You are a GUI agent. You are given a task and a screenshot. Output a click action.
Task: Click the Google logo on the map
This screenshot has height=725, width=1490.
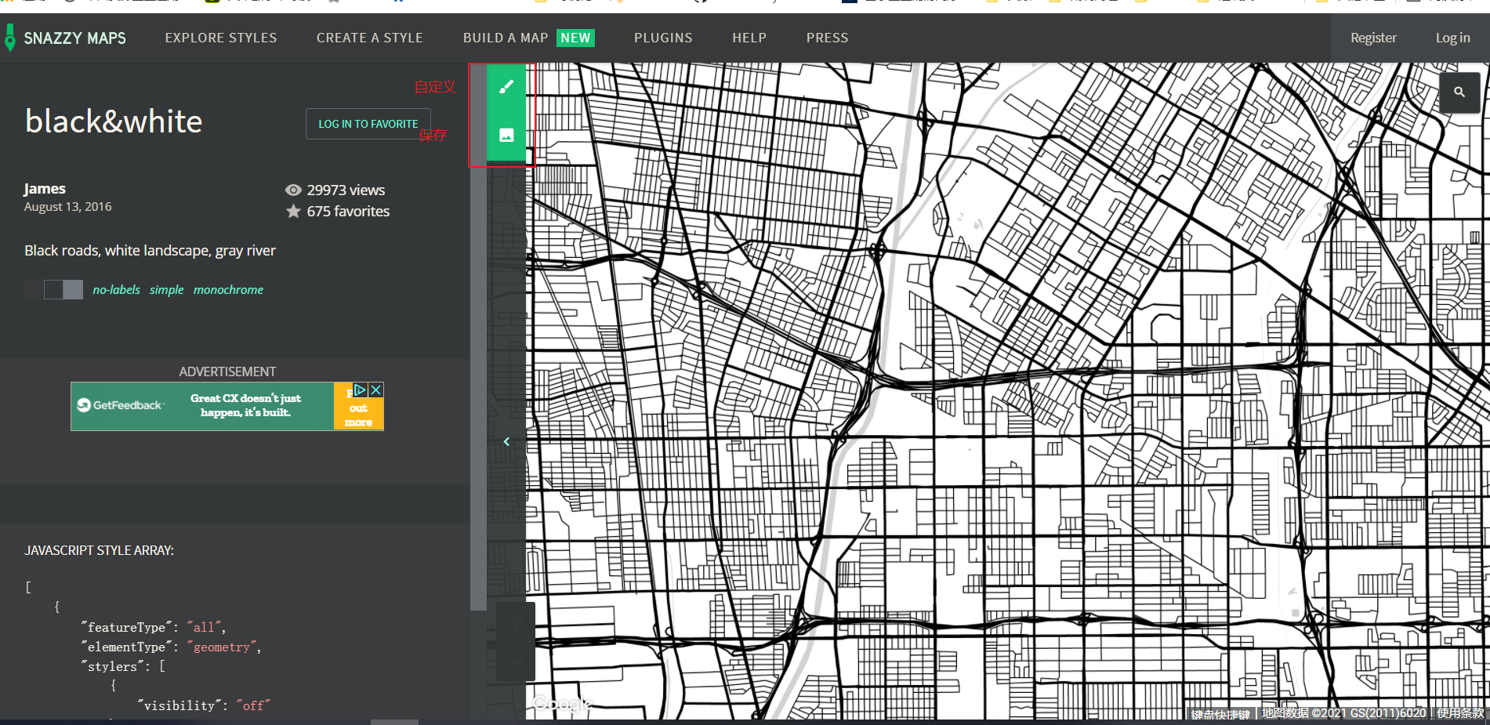[560, 703]
